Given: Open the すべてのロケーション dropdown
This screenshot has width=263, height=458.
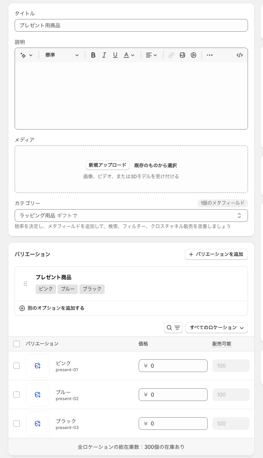Looking at the screenshot, I should point(216,328).
